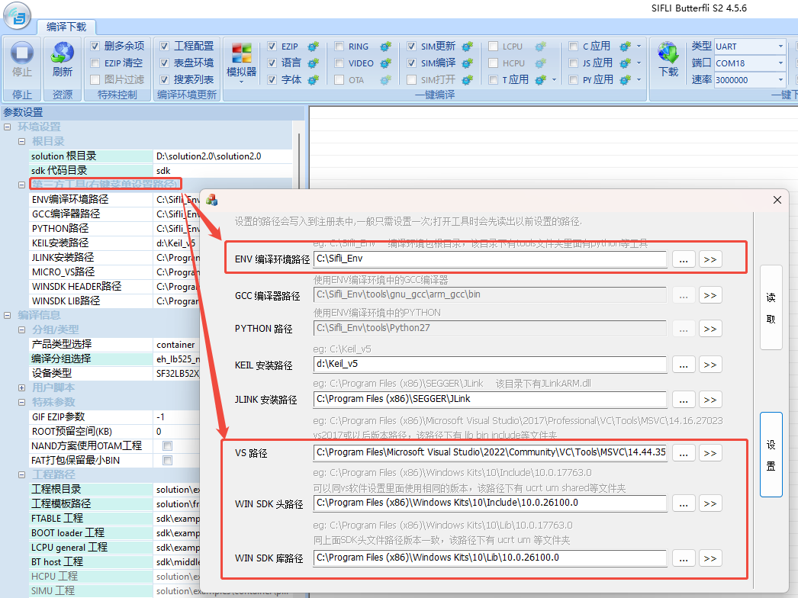Click the 下载 (Download) icon

click(x=668, y=59)
